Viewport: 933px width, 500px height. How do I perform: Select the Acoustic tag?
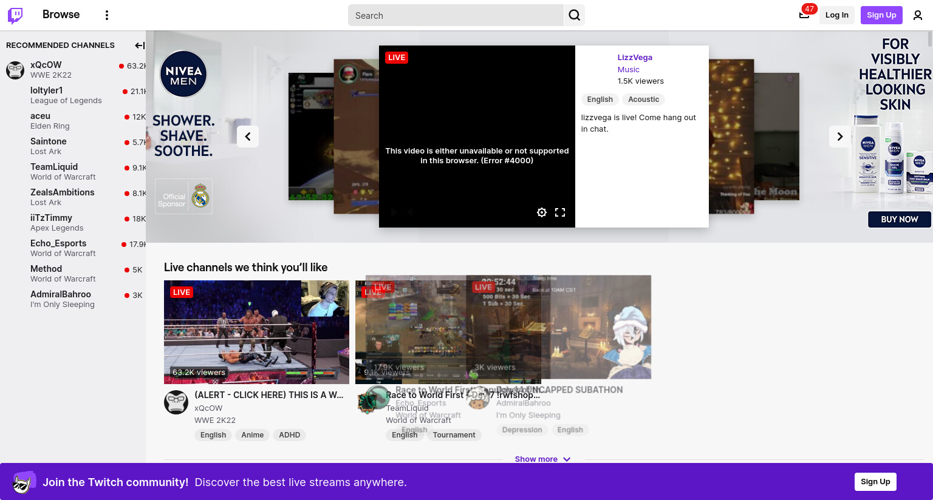point(643,100)
